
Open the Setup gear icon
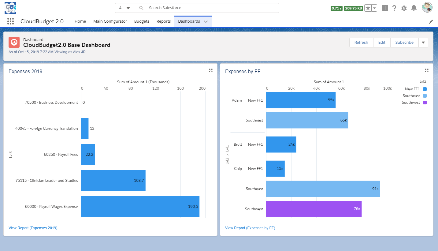click(x=404, y=8)
